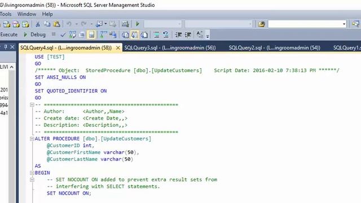Viewport: 361px width, 203px height.
Task: Open the solution configurations combo box
Action: point(163,24)
